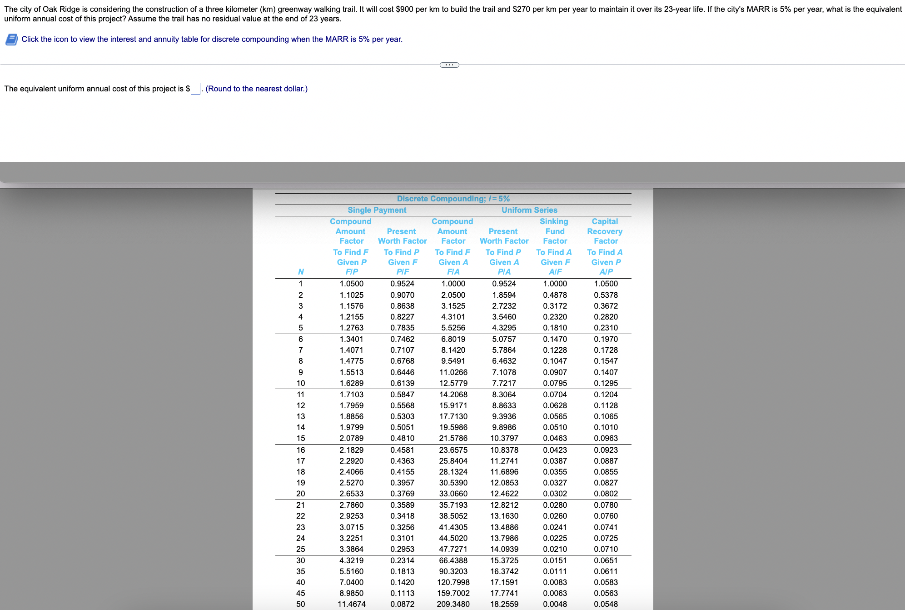Select the A/P value 0.0741 for N=23
905x610 pixels.
[x=606, y=527]
